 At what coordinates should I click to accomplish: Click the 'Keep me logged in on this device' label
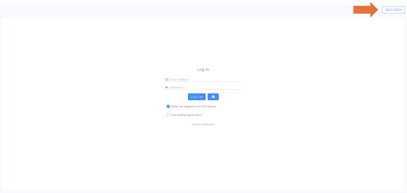(x=193, y=107)
